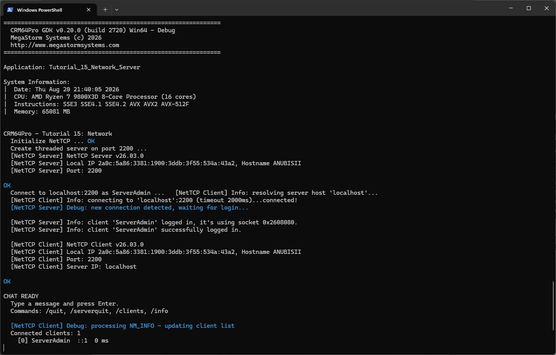Click the 'Initialize NetTCP' line

coord(53,141)
